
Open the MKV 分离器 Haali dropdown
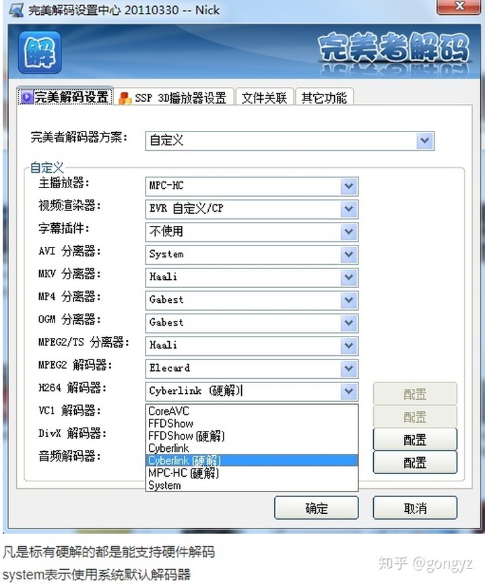[348, 277]
